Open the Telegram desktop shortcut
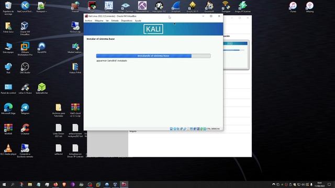 pos(25,109)
